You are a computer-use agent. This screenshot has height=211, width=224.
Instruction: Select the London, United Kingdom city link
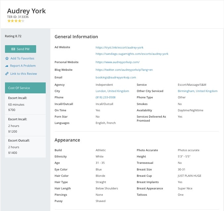pyautogui.click(x=112, y=91)
